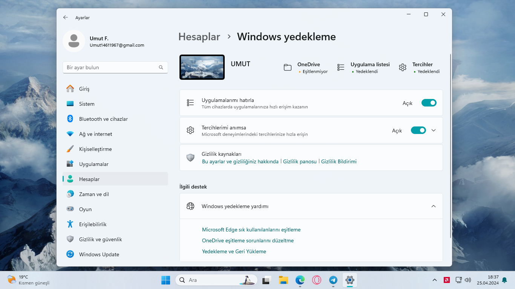Open the Gizlilik panosu link
515x289 pixels.
tap(300, 161)
